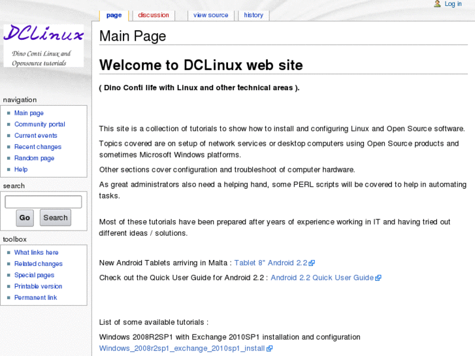Screen dimensions: 475x356
Task: Open the Printable version link
Action: click(x=38, y=286)
